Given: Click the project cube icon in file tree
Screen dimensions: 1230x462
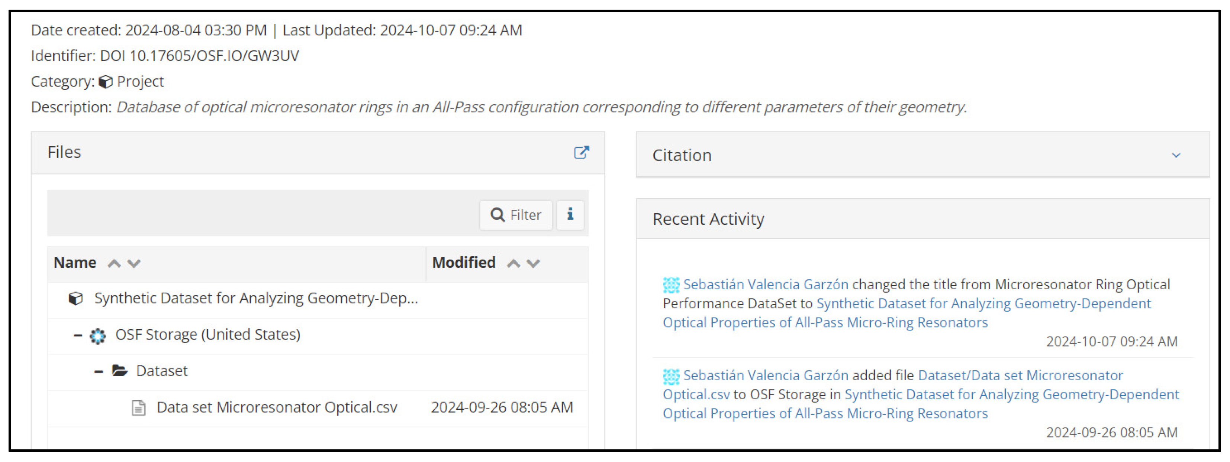Looking at the screenshot, I should 75,299.
